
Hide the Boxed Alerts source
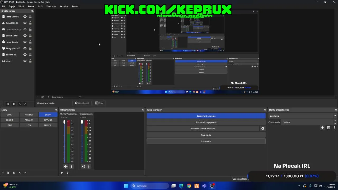coord(25,36)
